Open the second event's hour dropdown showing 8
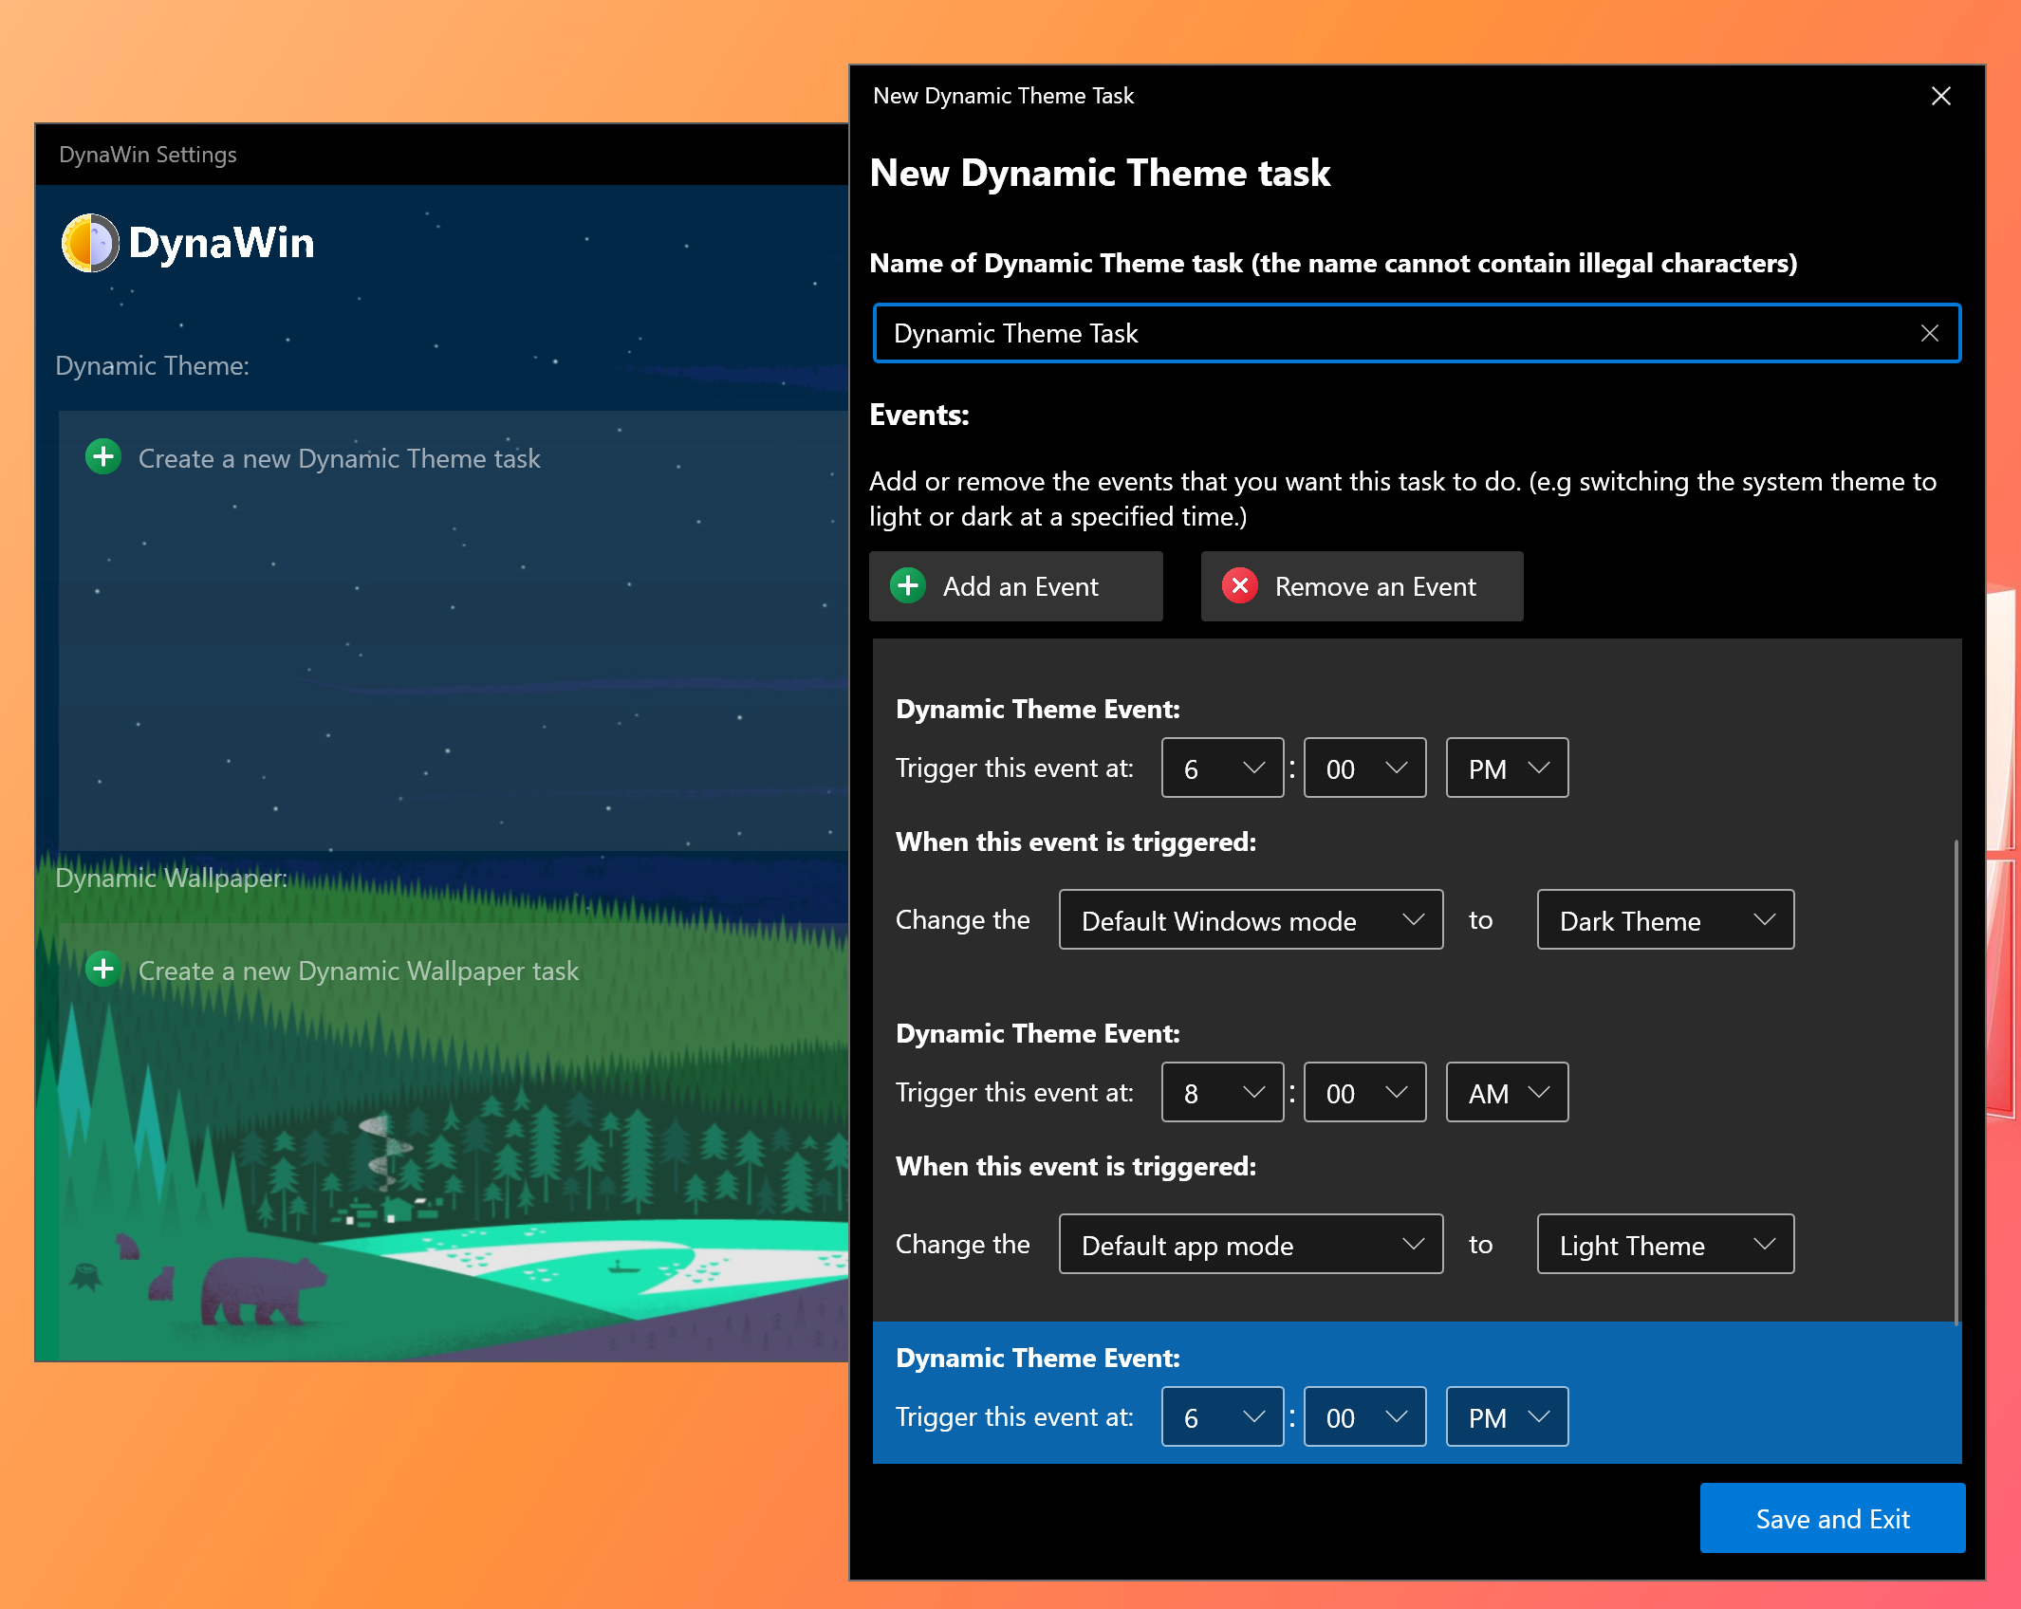The image size is (2021, 1609). [x=1222, y=1093]
